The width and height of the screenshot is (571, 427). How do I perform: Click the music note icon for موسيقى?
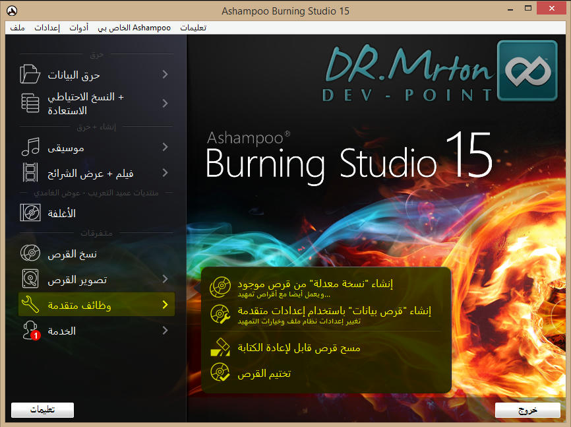(x=30, y=147)
